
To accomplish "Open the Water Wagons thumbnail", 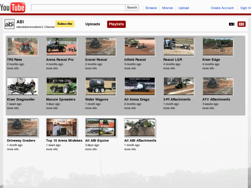I will (101, 86).
